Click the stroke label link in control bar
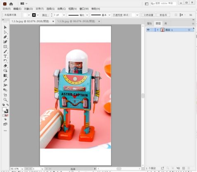Image resolution: width=197 pixels, height=172 pixels. (x=45, y=15)
